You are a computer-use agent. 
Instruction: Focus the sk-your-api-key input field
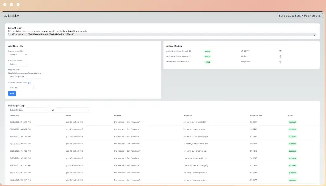[24, 77]
